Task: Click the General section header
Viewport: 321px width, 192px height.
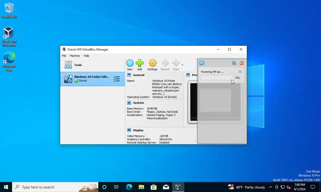Action: 139,75
